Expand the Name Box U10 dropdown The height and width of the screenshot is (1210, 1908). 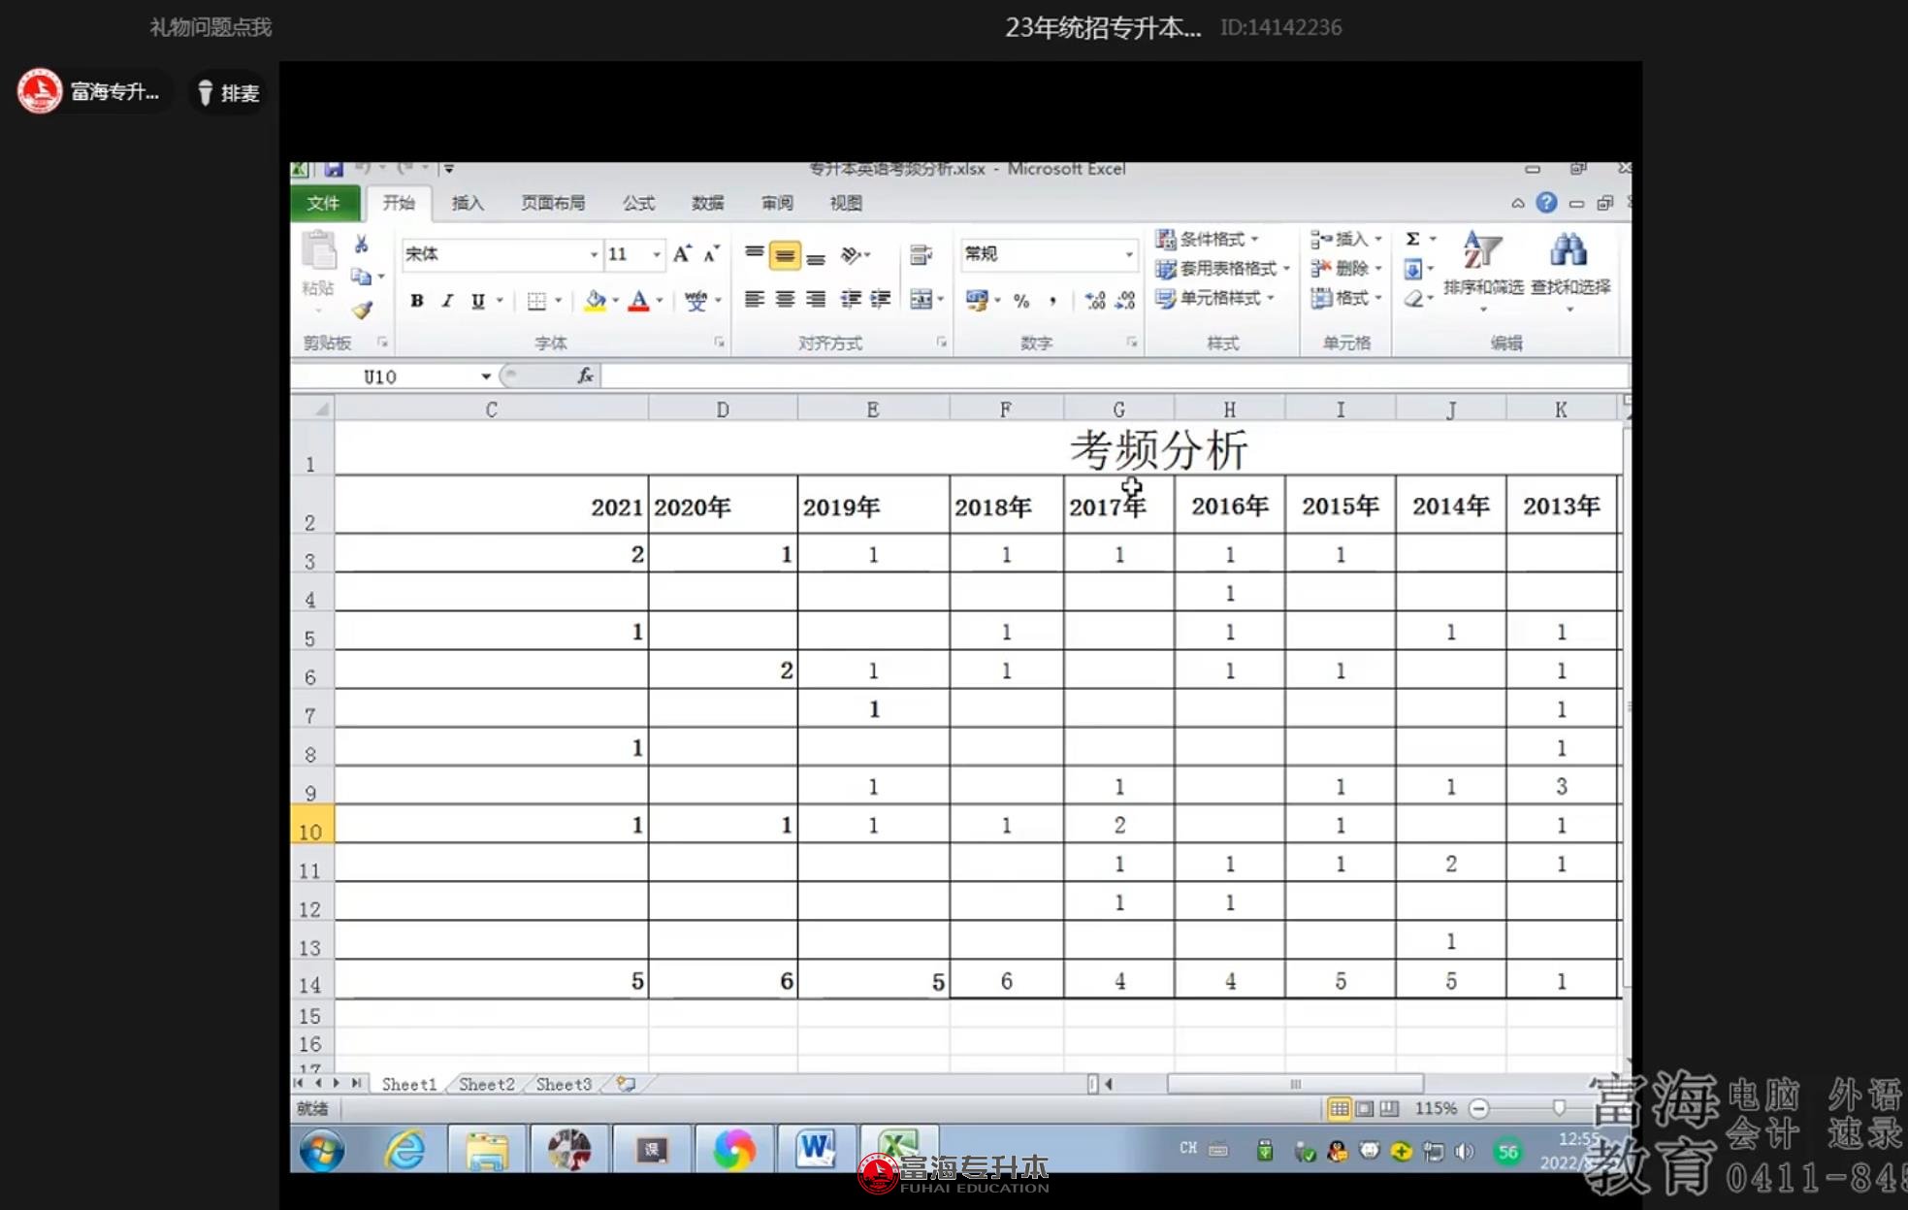tap(486, 376)
